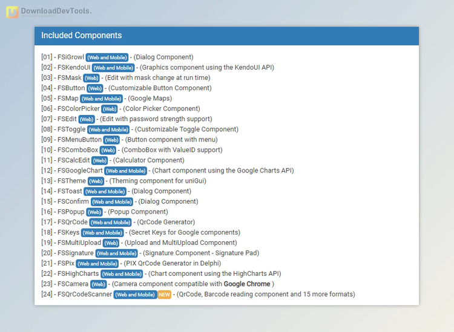The height and width of the screenshot is (332, 454).
Task: Click the FSPix component name
Action: click(x=66, y=263)
